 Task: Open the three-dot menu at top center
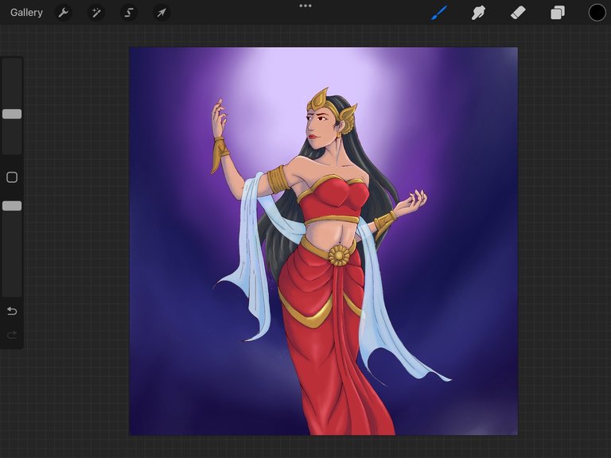click(x=305, y=6)
